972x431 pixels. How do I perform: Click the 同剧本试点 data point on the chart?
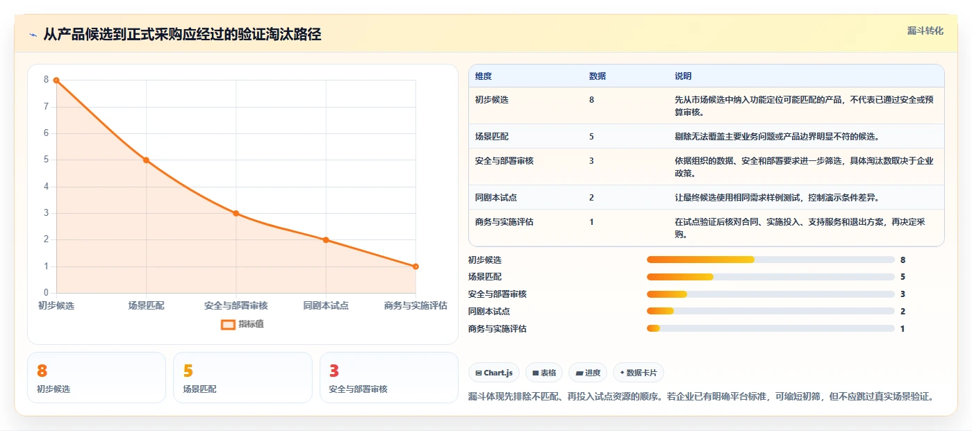(326, 240)
